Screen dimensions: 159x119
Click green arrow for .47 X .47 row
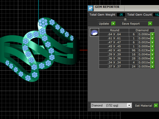click(152, 42)
